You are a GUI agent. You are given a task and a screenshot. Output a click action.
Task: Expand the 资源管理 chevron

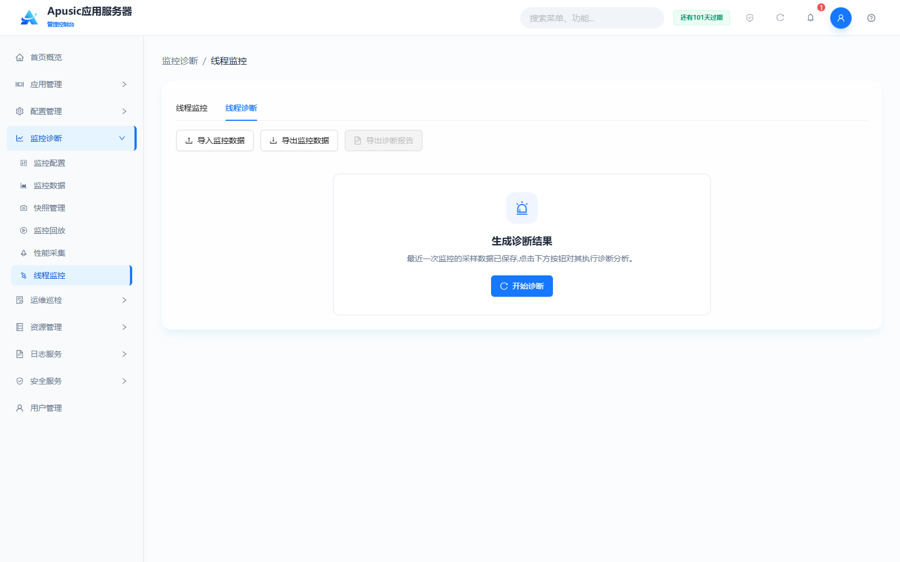pos(124,327)
